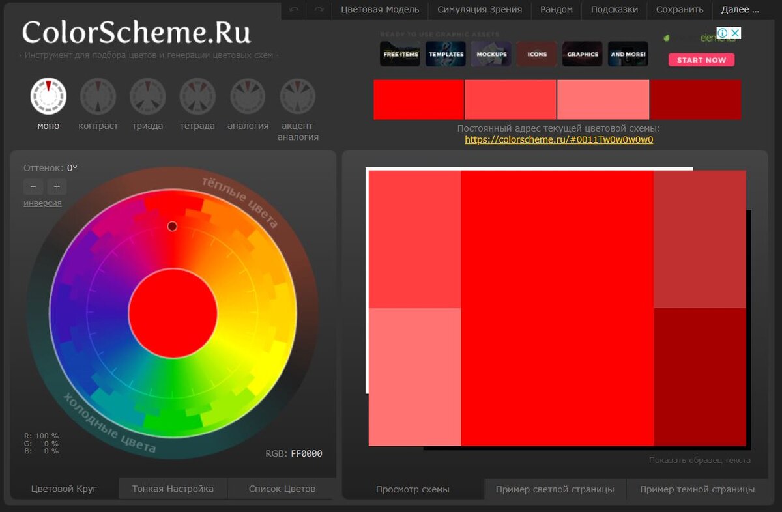The height and width of the screenshot is (512, 782).
Task: Open the AND MORE! ad thumbnail
Action: point(628,54)
